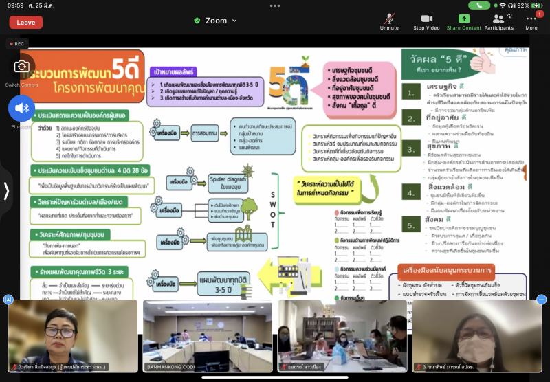550x382 pixels.
Task: Tap the active green call indicator
Action: (x=479, y=5)
